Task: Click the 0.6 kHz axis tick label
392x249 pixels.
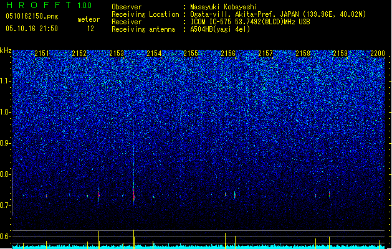Action: 5,237
